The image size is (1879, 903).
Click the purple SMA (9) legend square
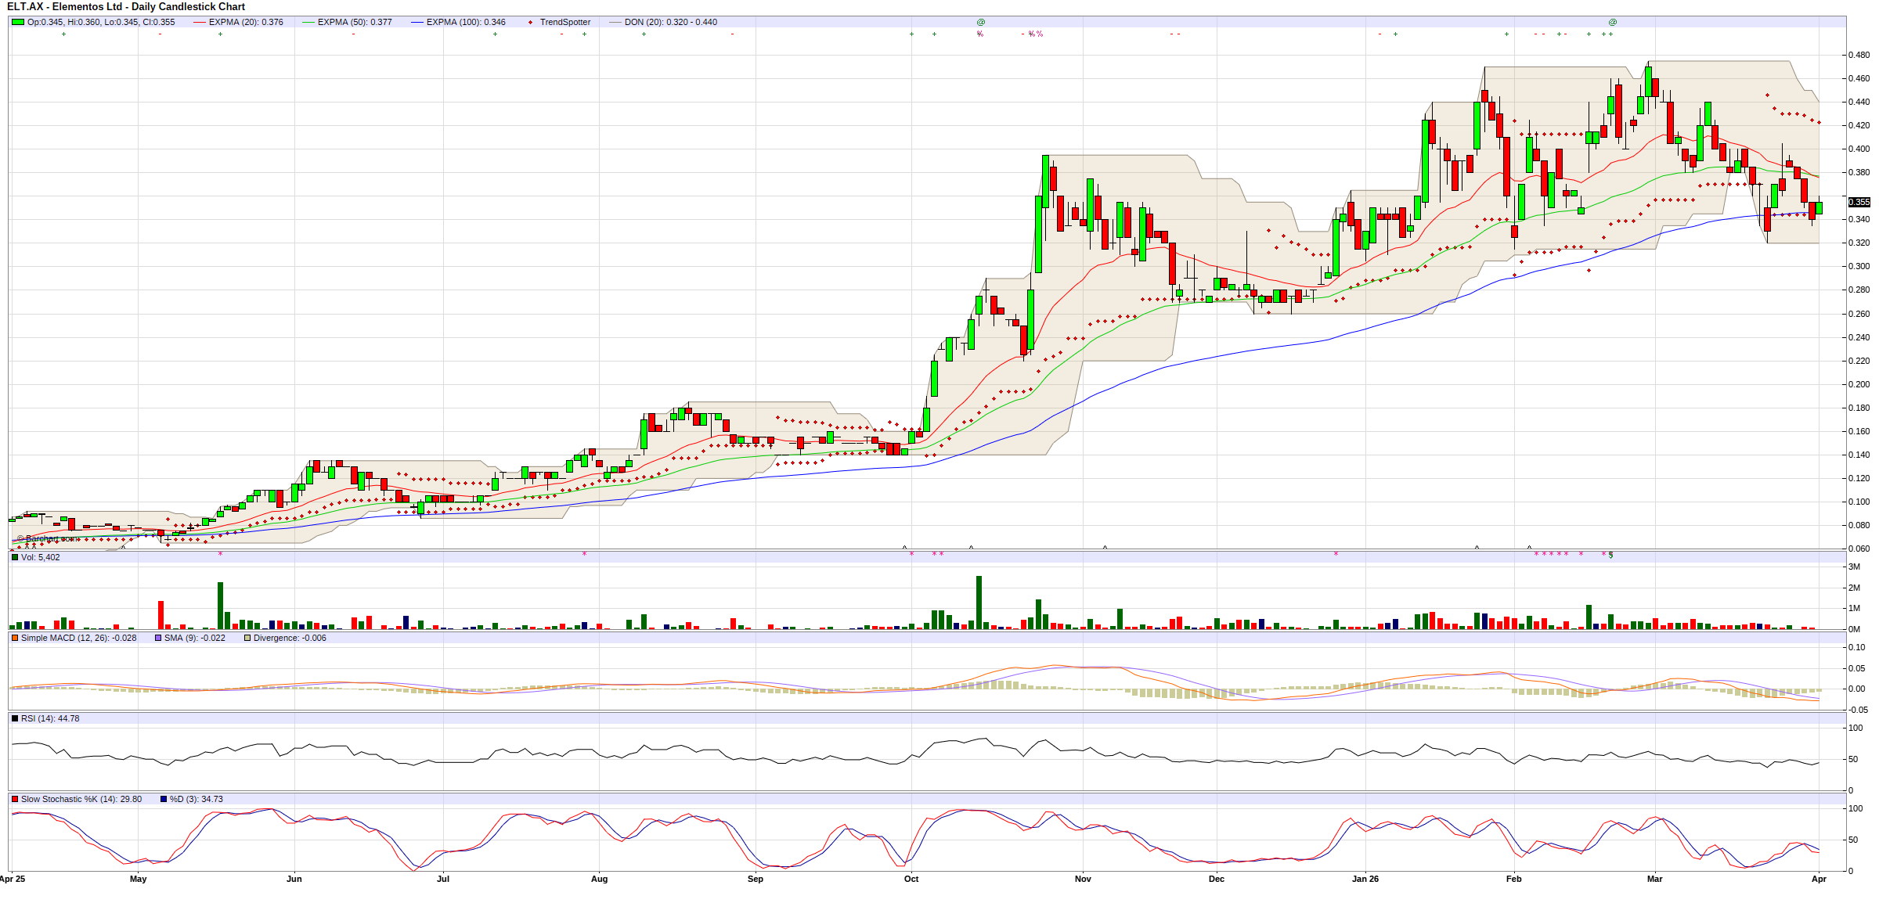coord(158,638)
